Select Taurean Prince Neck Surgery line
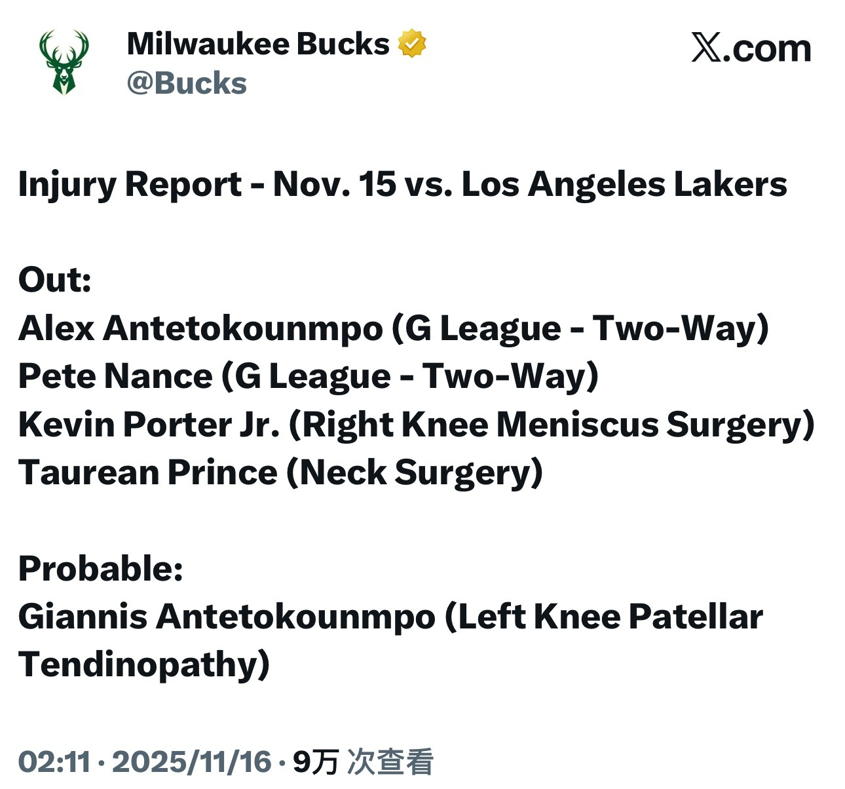 [x=280, y=472]
